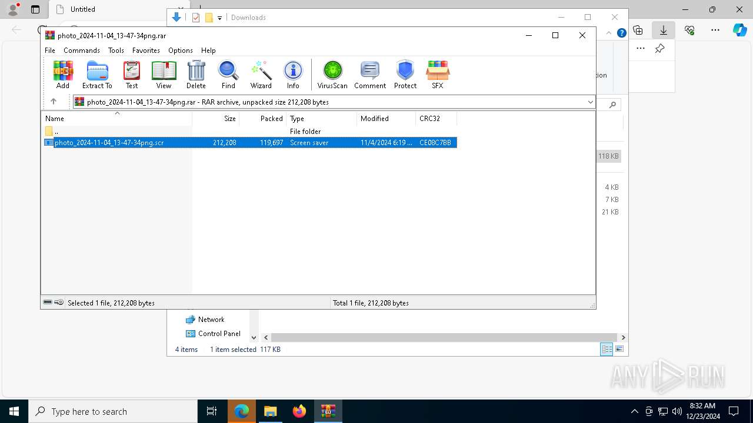753x423 pixels.
Task: Open the Tools menu
Action: click(x=116, y=51)
